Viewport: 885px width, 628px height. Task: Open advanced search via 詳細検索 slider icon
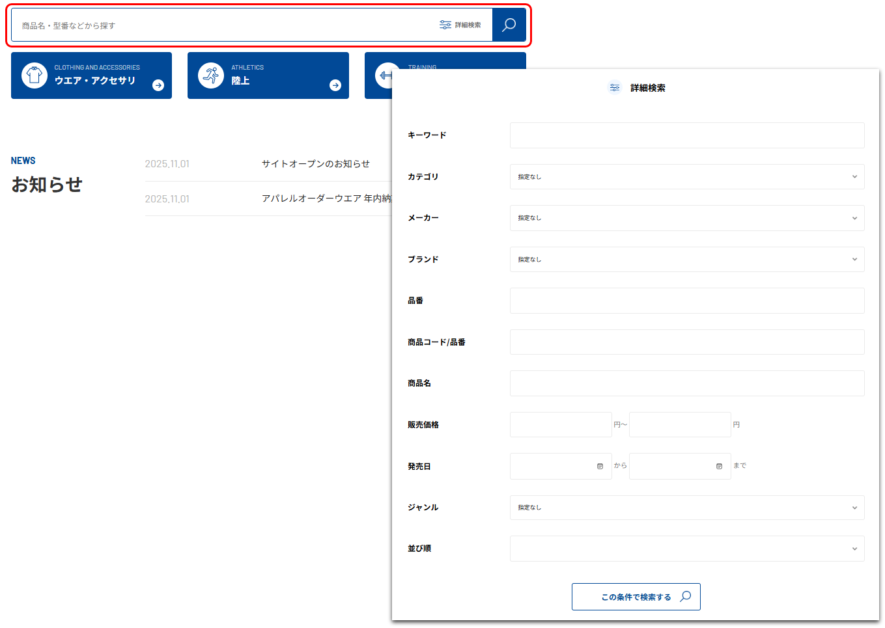(x=445, y=25)
